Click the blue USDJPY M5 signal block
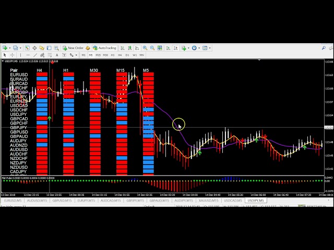Viewport: 334px width, 250px height. pyautogui.click(x=148, y=114)
